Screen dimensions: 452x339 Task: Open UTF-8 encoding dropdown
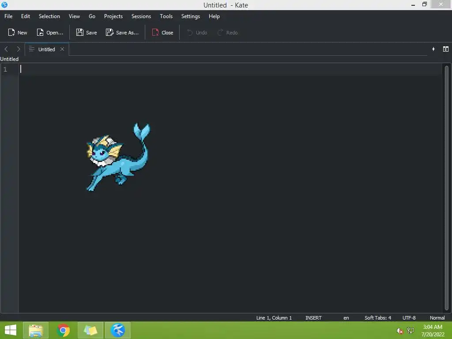(x=409, y=318)
